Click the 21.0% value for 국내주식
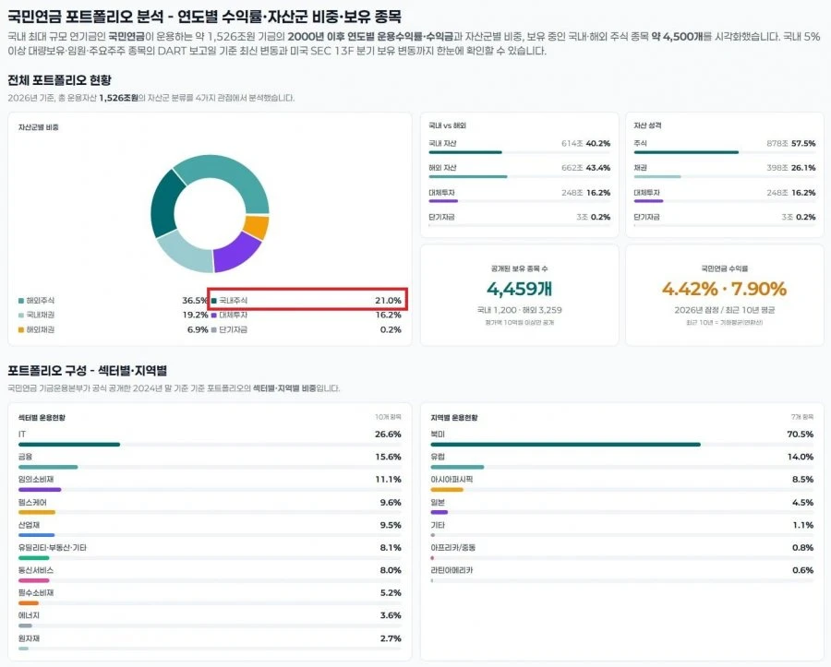This screenshot has width=831, height=667. pyautogui.click(x=388, y=301)
